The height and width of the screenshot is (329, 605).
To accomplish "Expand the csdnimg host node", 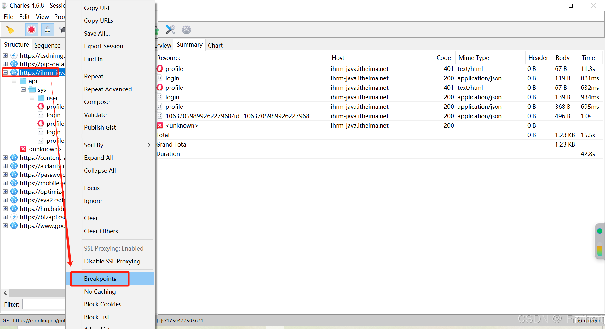I will [x=5, y=55].
